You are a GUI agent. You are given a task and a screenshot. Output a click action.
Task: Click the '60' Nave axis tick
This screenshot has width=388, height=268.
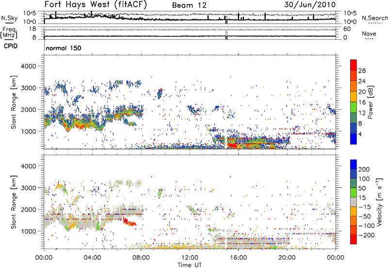pos(347,29)
